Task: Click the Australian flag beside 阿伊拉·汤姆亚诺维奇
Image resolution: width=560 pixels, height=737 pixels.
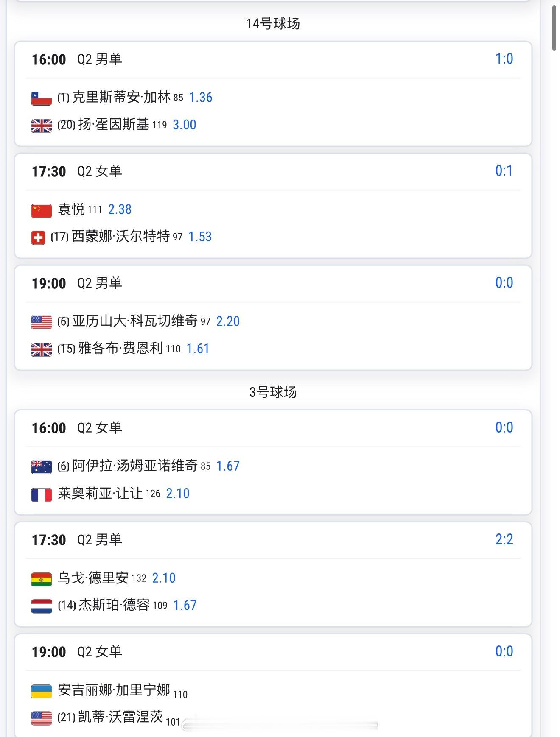Action: [x=42, y=467]
